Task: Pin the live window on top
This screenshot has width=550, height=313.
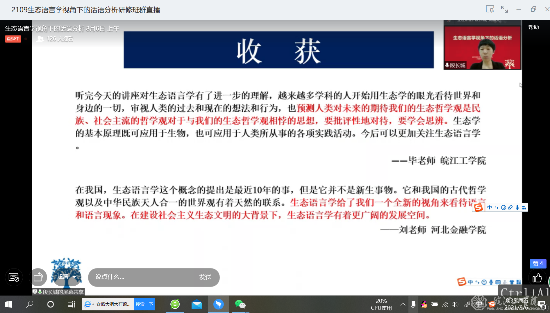Action: tap(490, 9)
